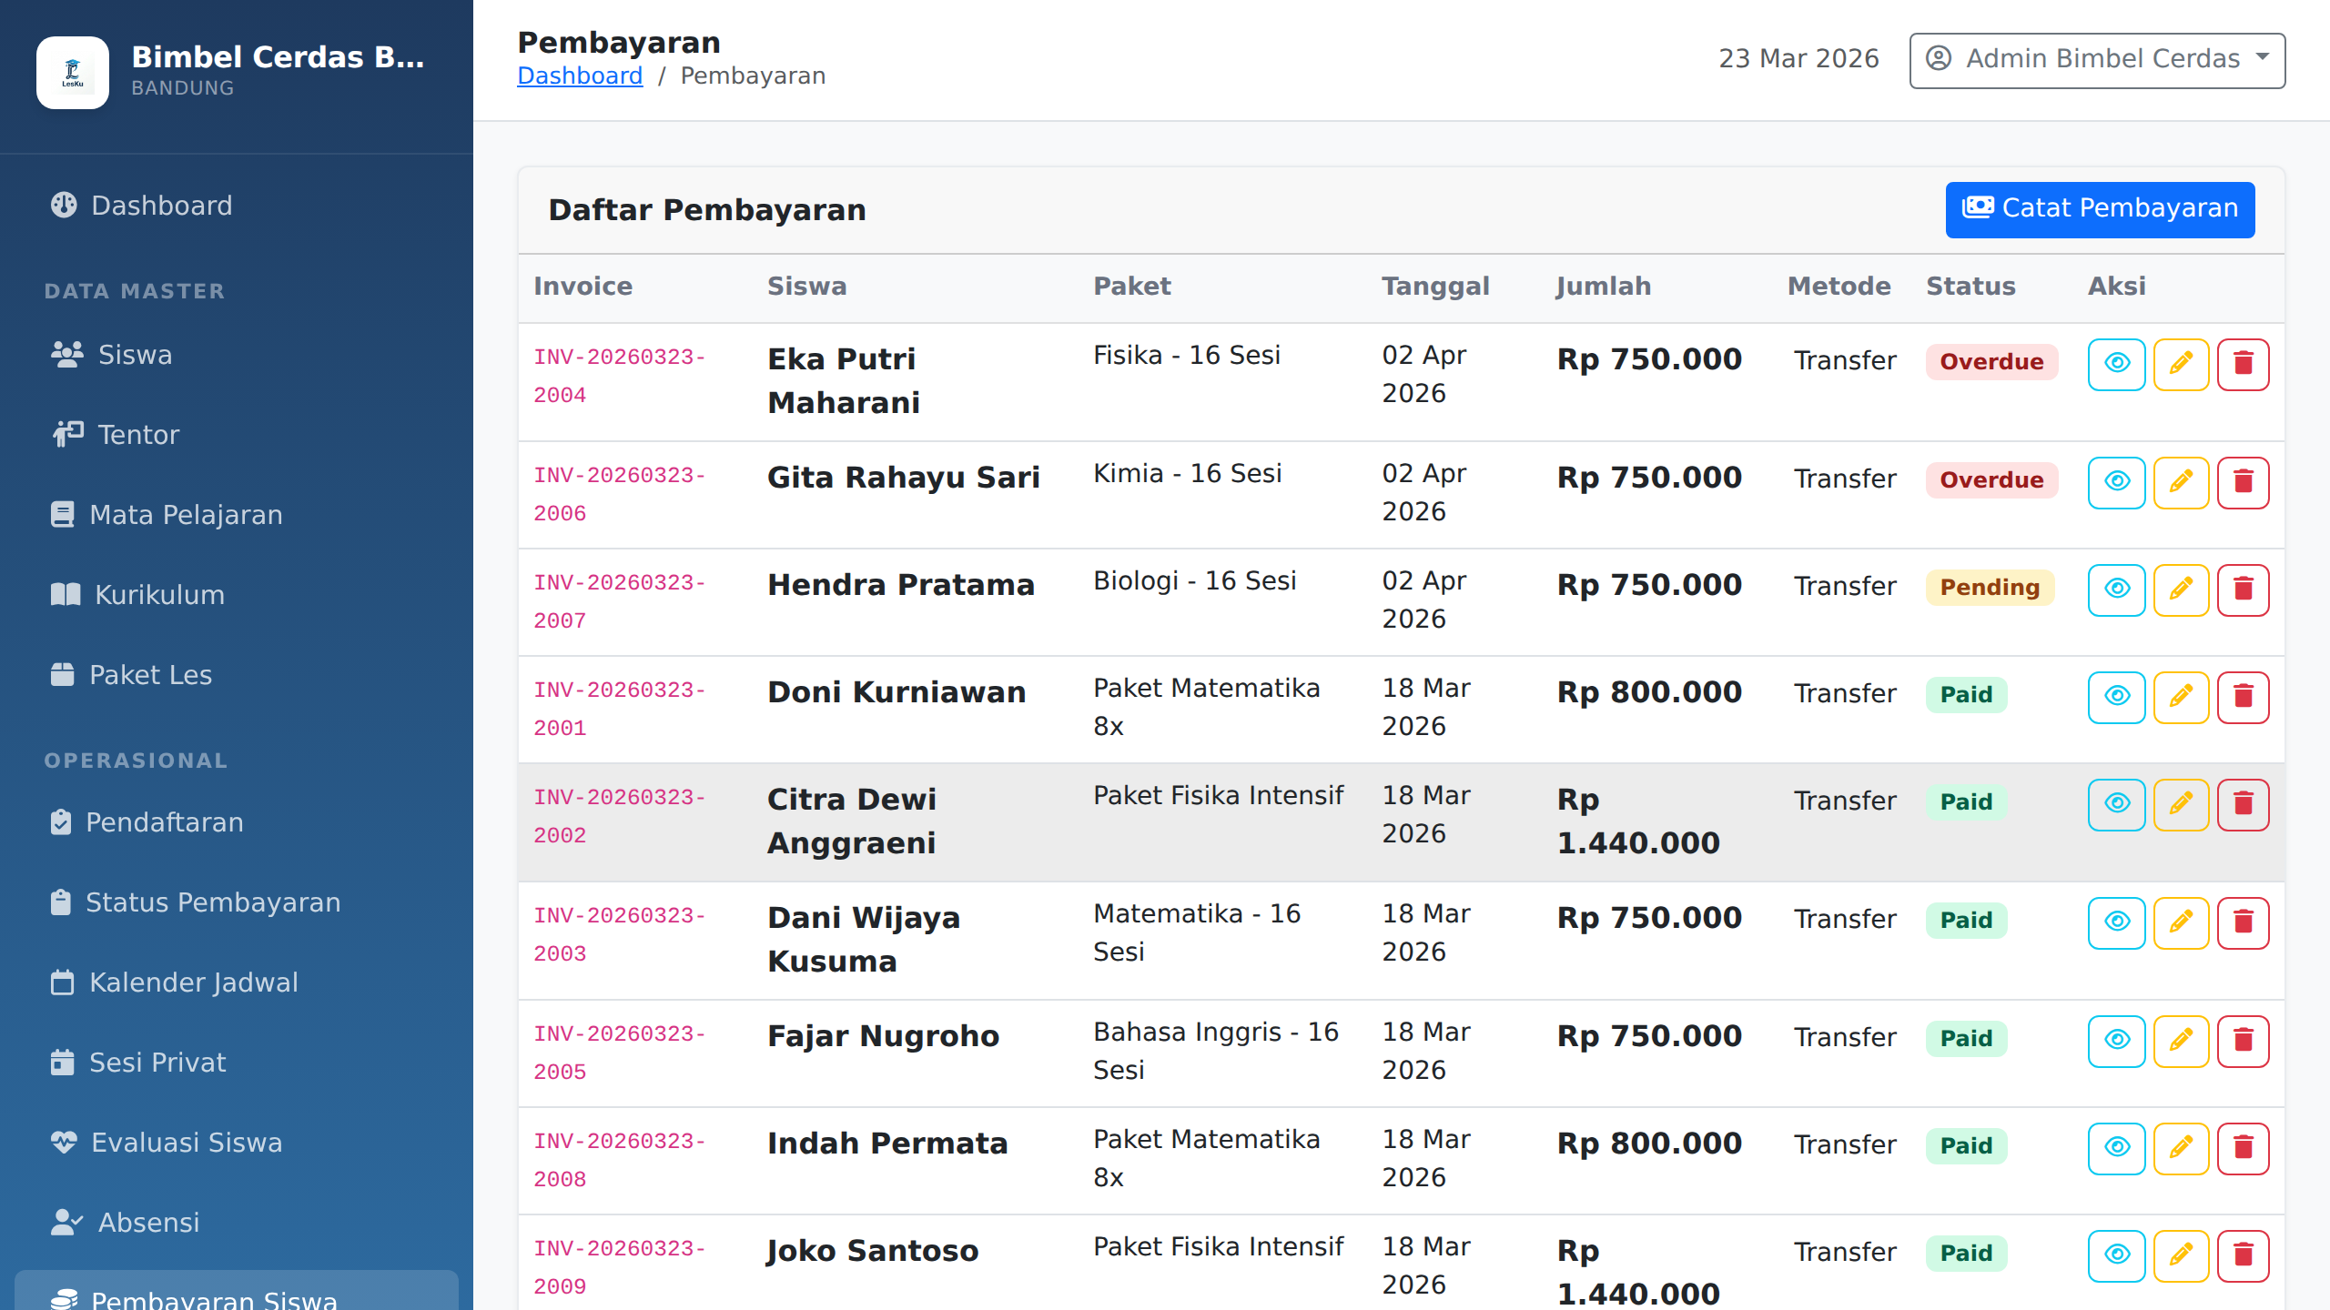Click the Overdue badge for Gita Rahayu Sari
Screen dimensions: 2330x1310
click(1991, 480)
